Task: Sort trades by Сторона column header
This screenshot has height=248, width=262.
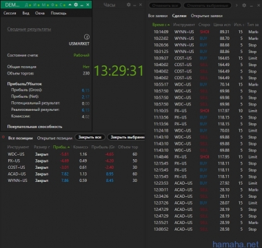Action: tap(204, 25)
